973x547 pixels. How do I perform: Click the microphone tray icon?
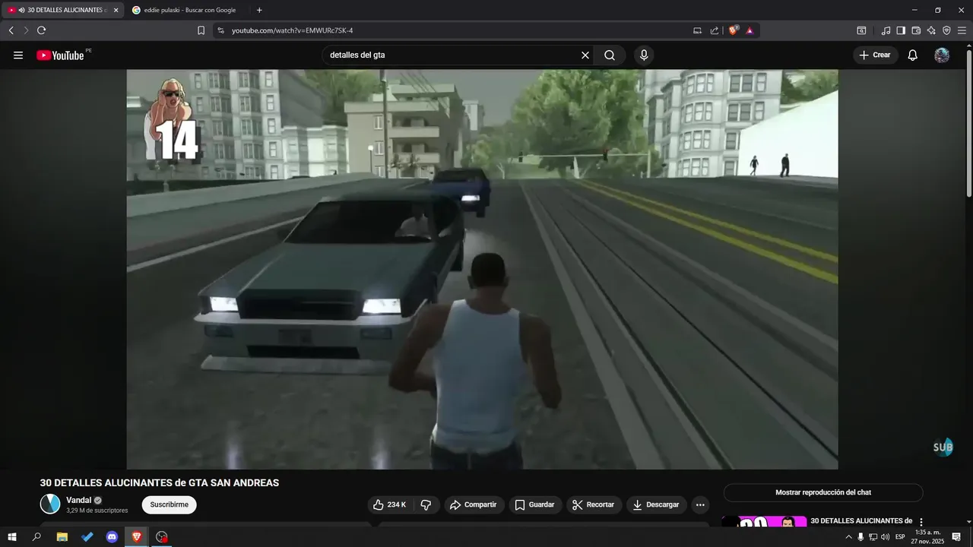pyautogui.click(x=860, y=537)
